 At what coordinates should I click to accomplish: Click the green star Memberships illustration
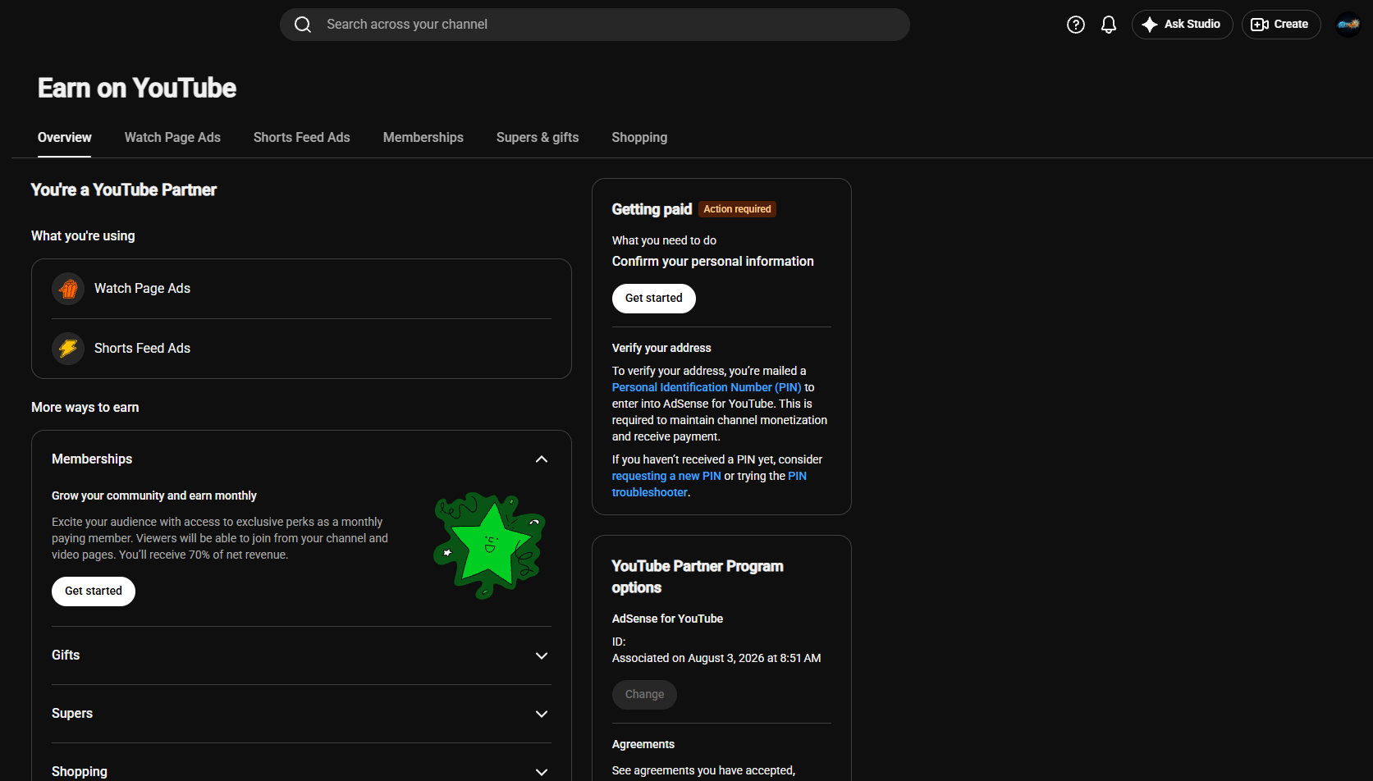click(490, 546)
